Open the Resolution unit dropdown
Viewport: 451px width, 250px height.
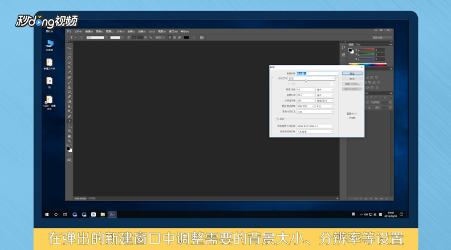(325, 101)
